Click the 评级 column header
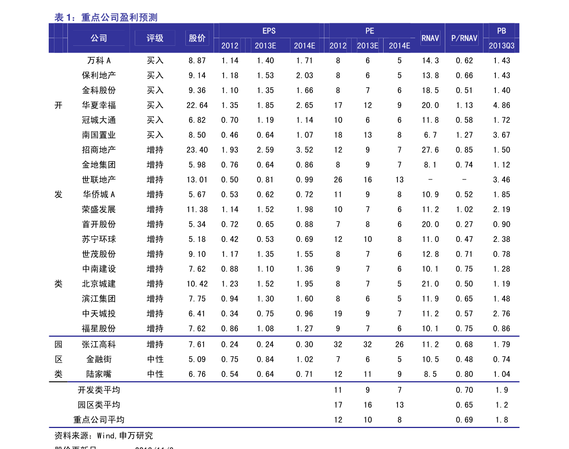The image size is (569, 449). [x=155, y=38]
